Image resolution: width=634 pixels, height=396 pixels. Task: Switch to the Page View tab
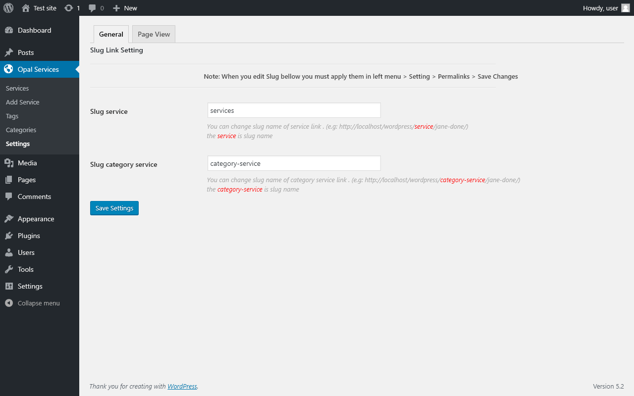click(x=154, y=34)
